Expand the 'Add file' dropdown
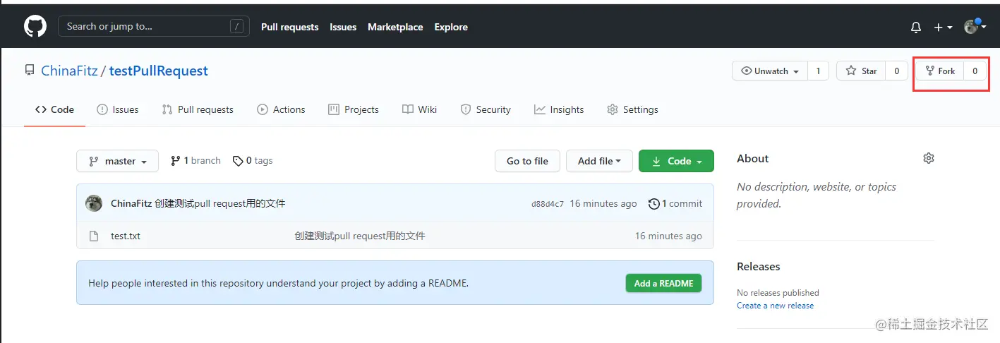This screenshot has height=343, width=1000. tap(599, 161)
